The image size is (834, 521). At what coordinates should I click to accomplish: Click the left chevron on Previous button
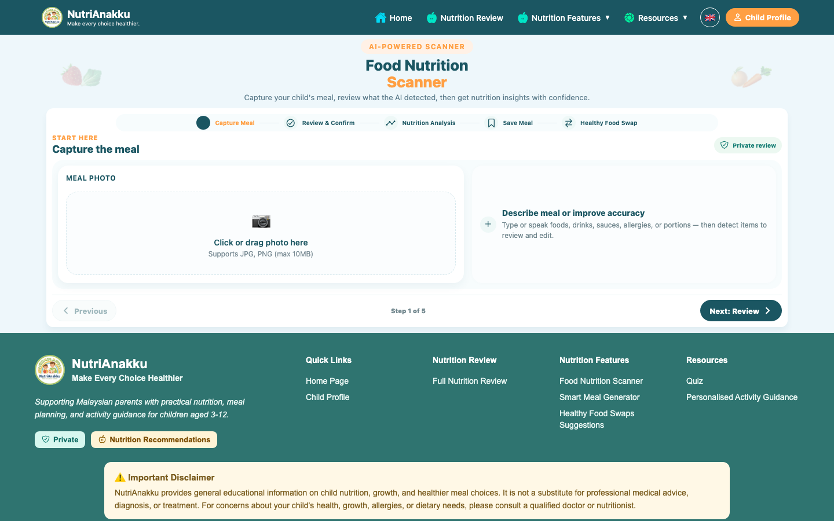pos(65,311)
